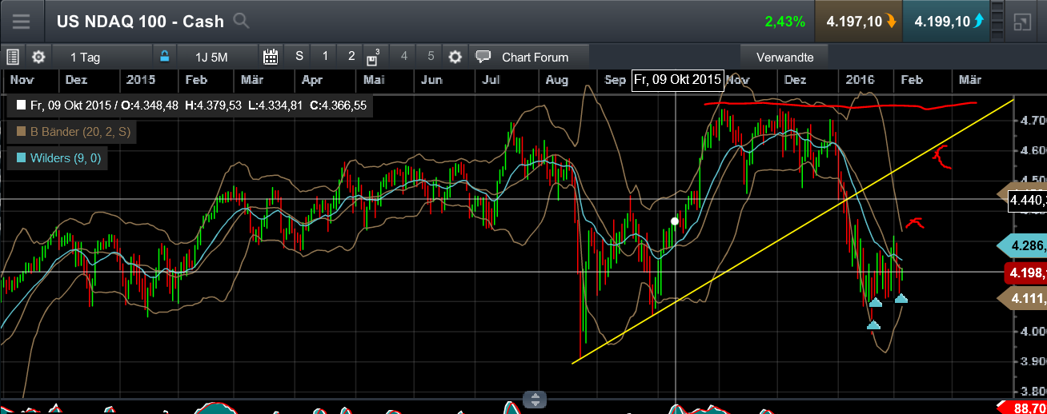Load saved chart layout 1
Screen dimensions: 1047x414
[325, 56]
